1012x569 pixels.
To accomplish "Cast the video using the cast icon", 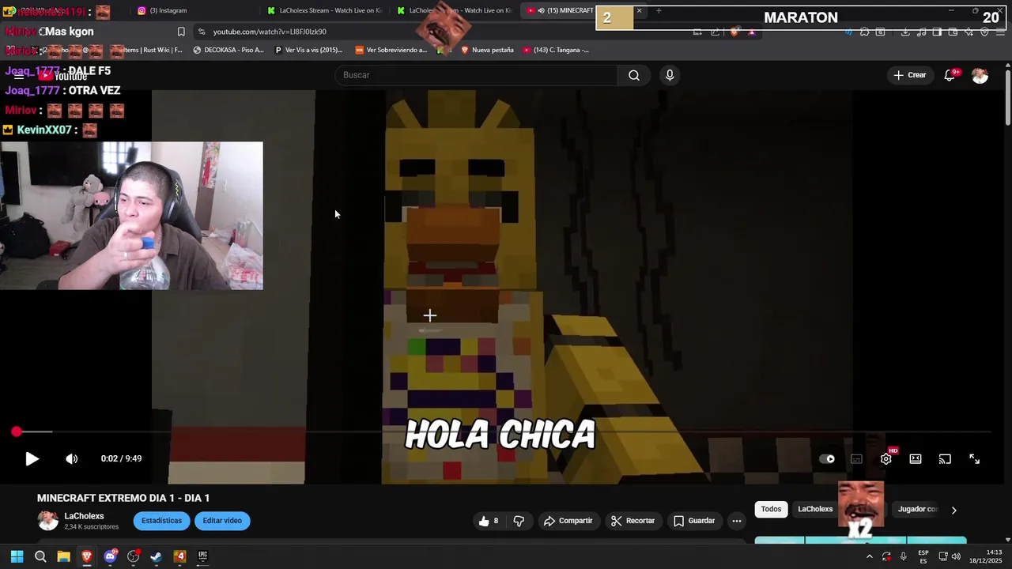I will [945, 458].
